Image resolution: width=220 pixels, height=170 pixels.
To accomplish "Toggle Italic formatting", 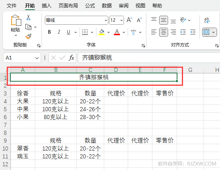I will [x=59, y=32].
